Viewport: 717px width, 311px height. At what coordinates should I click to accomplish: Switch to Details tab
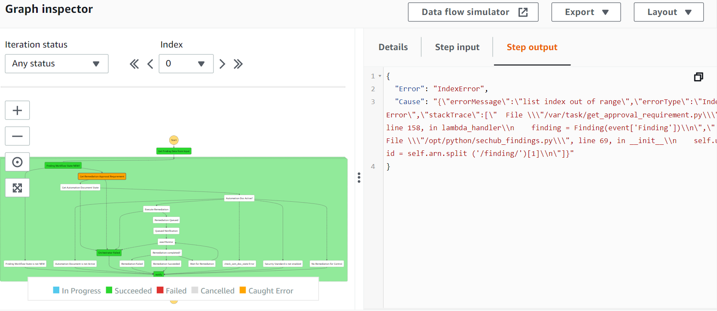(393, 47)
